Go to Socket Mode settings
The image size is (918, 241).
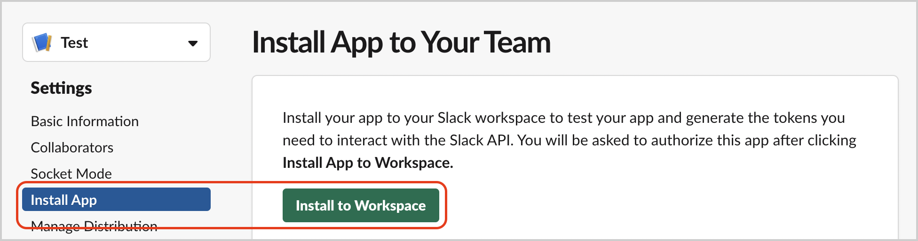(x=71, y=174)
